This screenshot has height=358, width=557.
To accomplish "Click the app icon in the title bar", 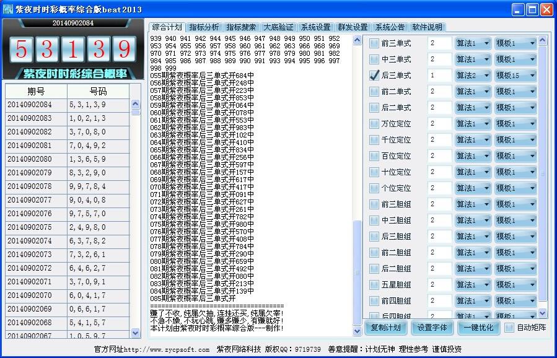I will (7, 9).
